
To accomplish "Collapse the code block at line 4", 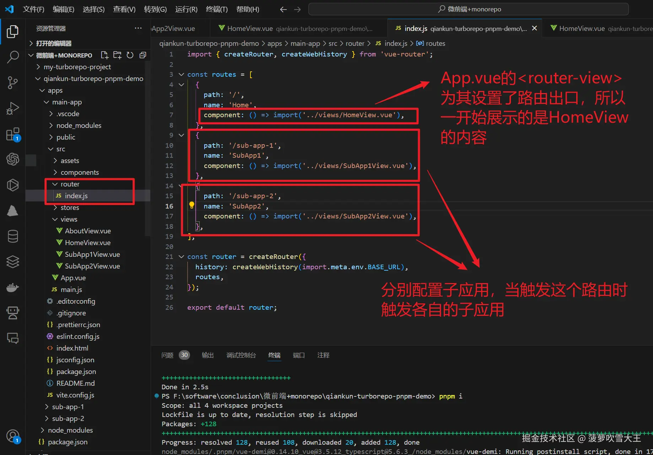I will coord(181,85).
